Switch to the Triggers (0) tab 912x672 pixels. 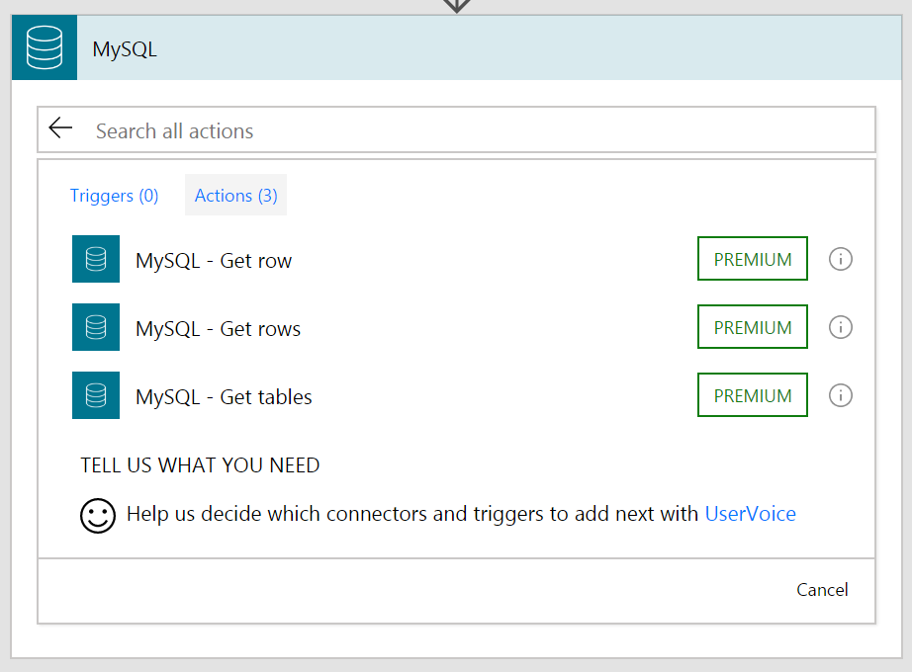click(114, 195)
